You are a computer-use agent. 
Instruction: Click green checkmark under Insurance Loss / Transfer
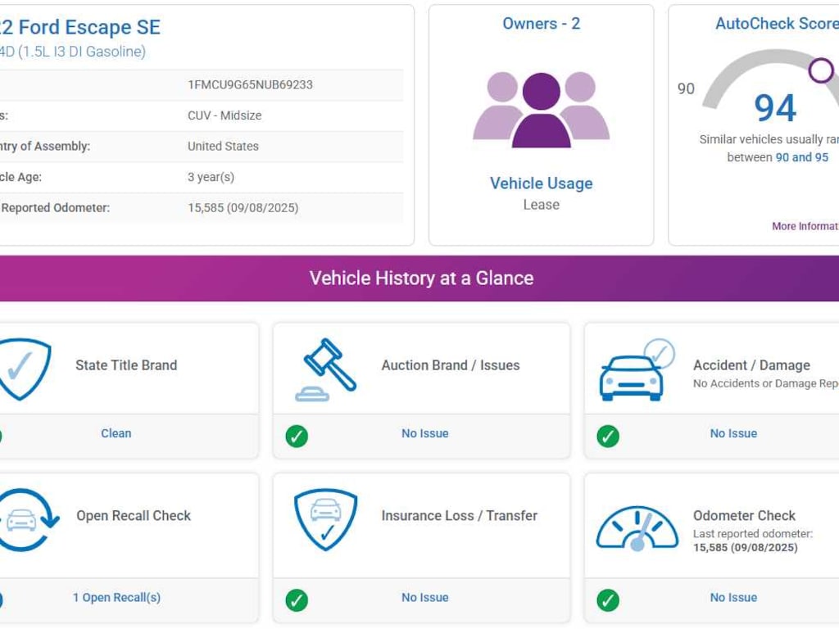(x=297, y=600)
